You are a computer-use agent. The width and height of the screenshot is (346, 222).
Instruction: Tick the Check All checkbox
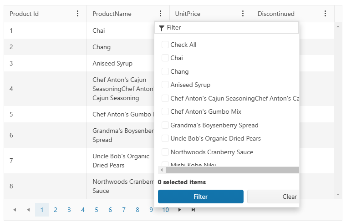[x=165, y=45]
